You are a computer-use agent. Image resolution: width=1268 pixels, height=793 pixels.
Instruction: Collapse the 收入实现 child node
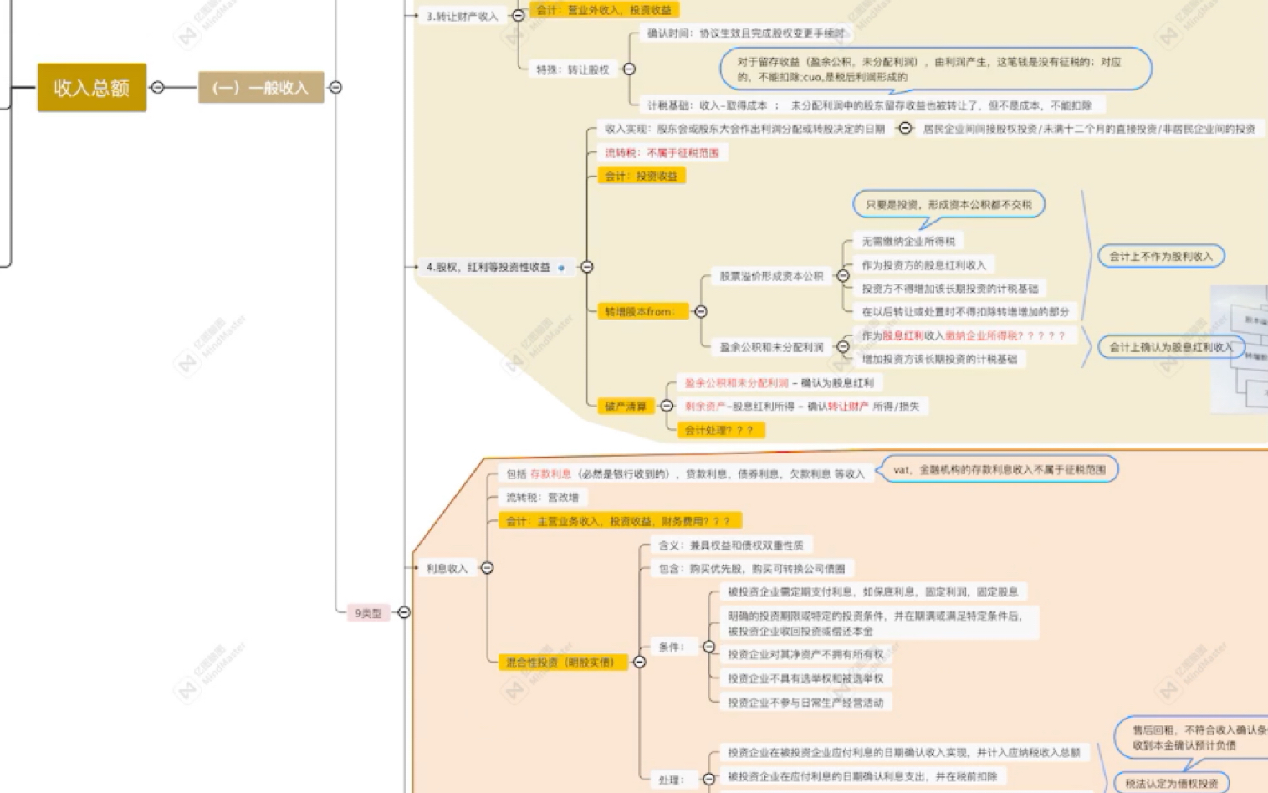[x=905, y=128]
